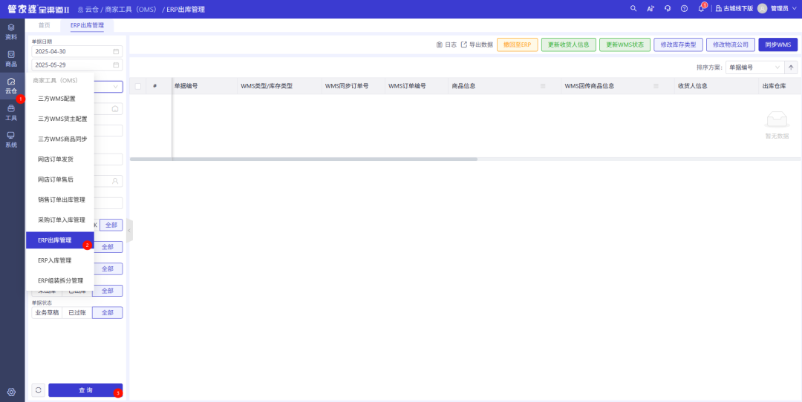The image size is (802, 402).
Task: Expand the 排序方案 单据编号 dropdown
Action: (754, 67)
